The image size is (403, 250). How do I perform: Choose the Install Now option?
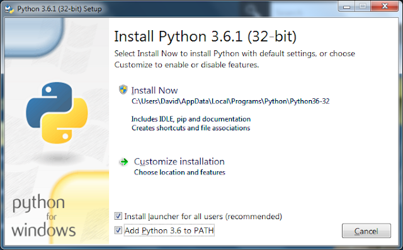pyautogui.click(x=154, y=91)
